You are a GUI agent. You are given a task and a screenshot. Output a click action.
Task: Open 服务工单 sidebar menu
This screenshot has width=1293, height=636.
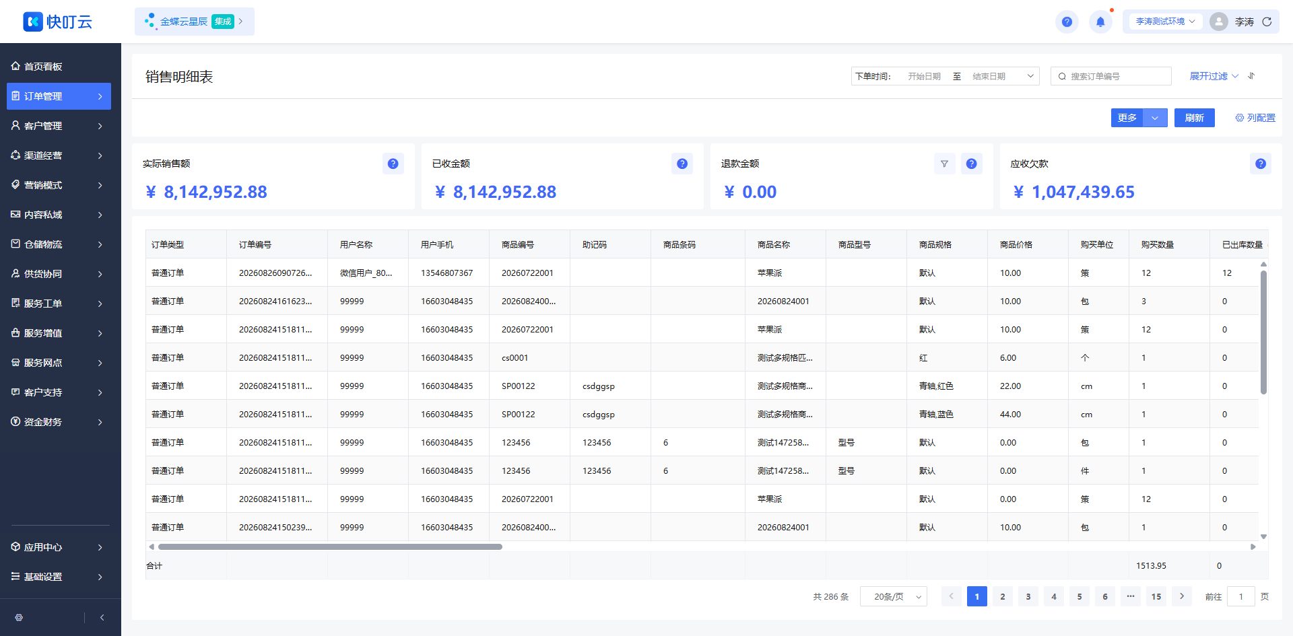[59, 304]
